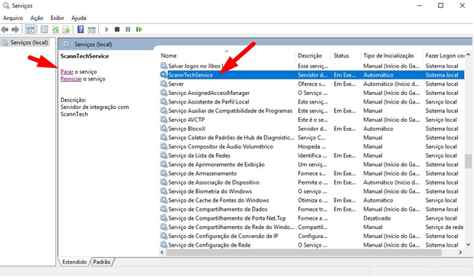Select Serviço da Lista de Redes
Viewport: 474px width, 278px height.
point(312,155)
